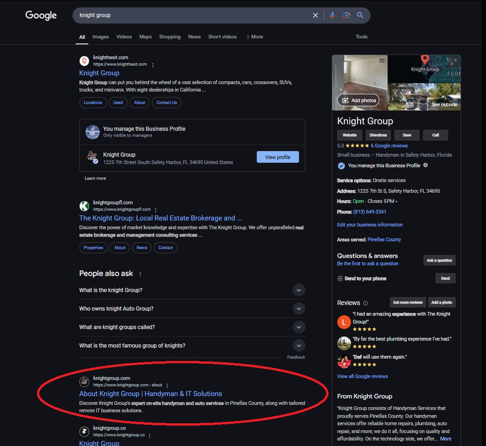Viewport: 486px width, 446px height.
Task: Click Learn more under Business Profile card
Action: (x=95, y=178)
